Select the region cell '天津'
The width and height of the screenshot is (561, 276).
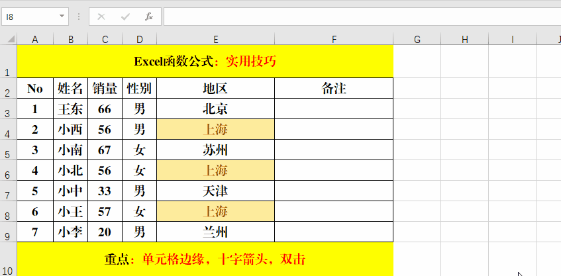[x=216, y=191]
